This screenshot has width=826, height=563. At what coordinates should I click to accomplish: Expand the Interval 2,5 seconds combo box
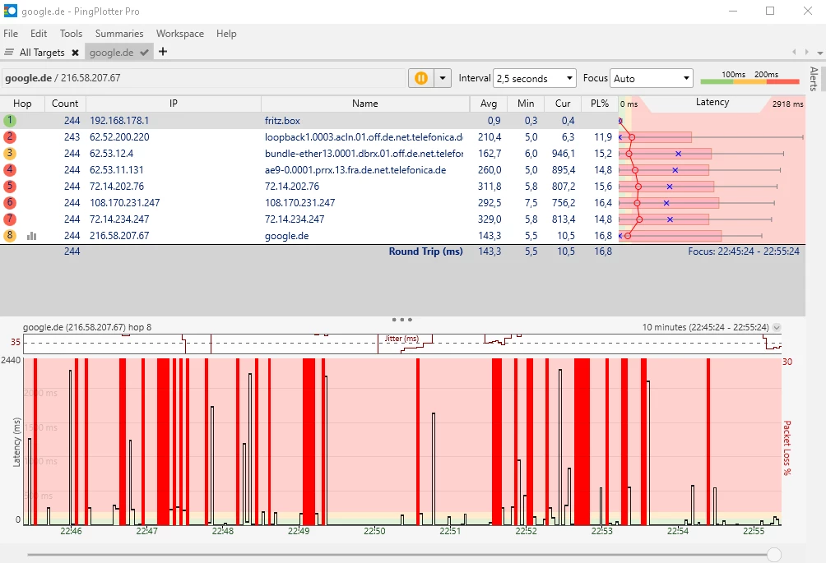tap(535, 78)
